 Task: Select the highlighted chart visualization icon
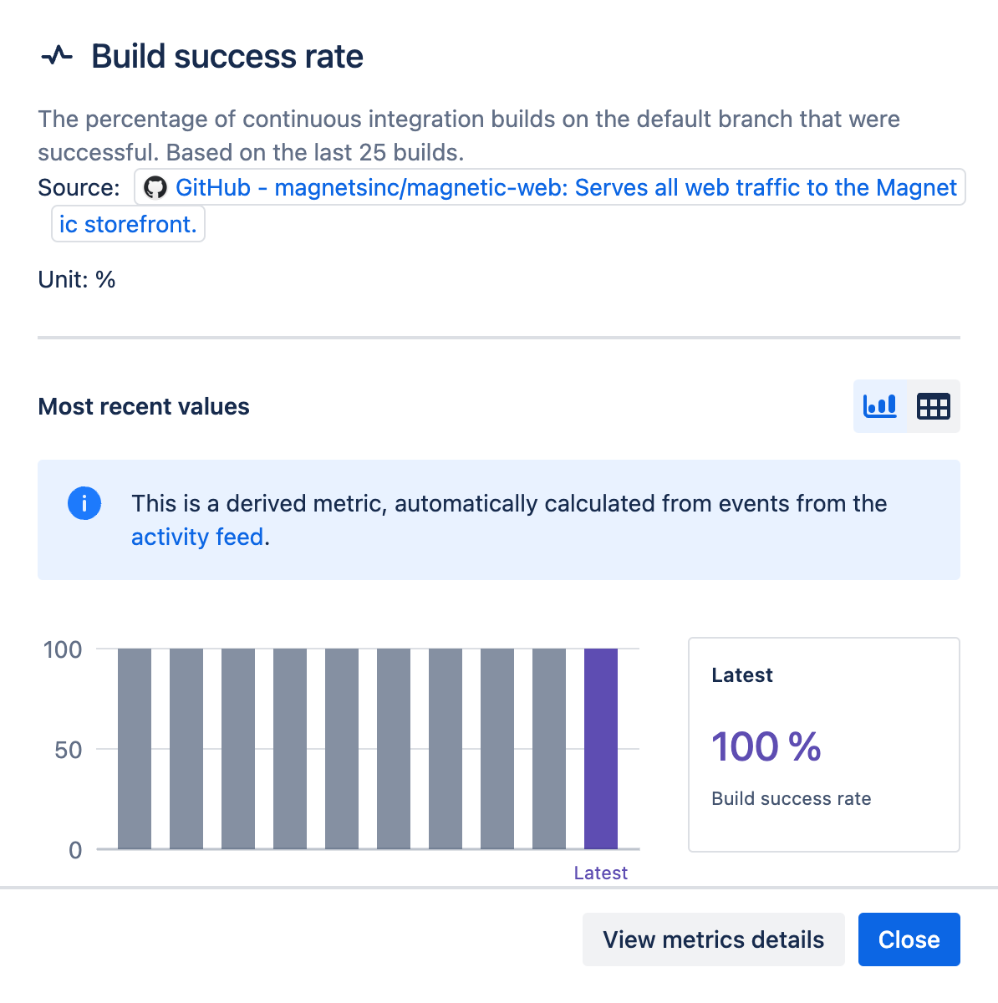pos(879,406)
